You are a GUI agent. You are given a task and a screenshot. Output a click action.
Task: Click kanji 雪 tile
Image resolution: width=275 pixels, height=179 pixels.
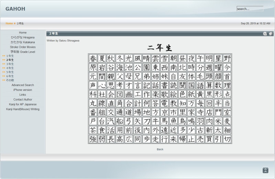[x=165, y=59]
